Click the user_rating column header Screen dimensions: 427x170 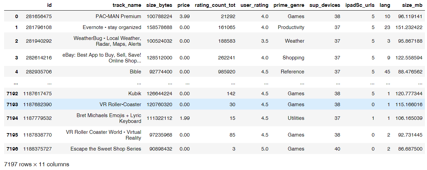click(x=254, y=5)
